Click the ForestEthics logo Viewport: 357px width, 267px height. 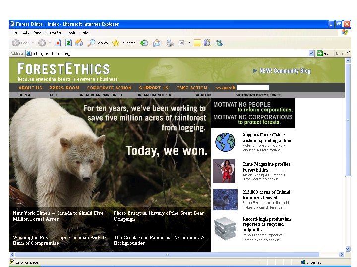[64, 69]
